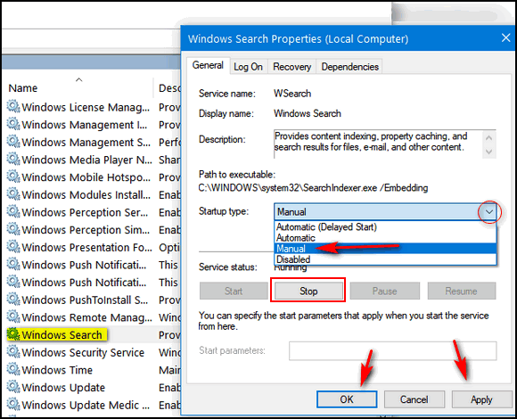Image resolution: width=517 pixels, height=419 pixels.
Task: Click gear icon for Windows PushToInstall service
Action: click(13, 299)
